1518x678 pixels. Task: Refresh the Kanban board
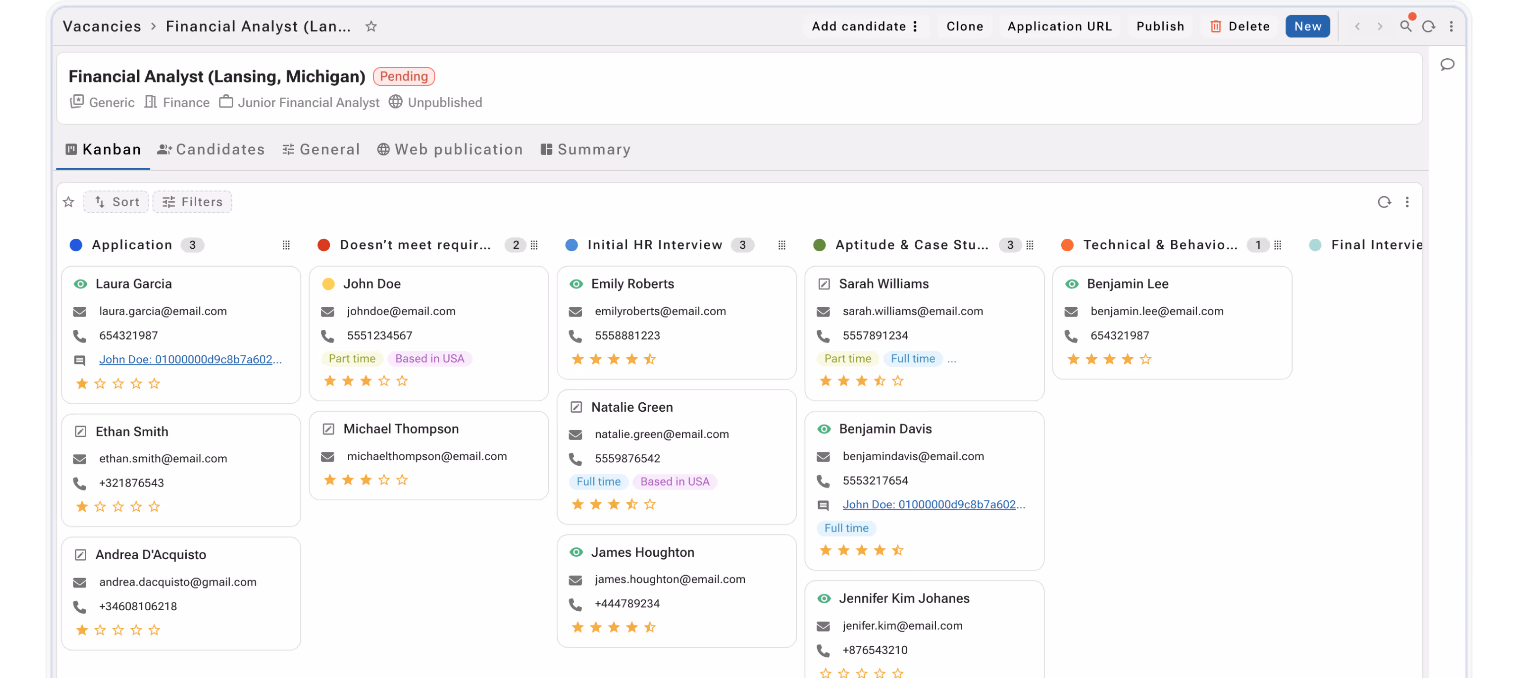click(x=1385, y=202)
